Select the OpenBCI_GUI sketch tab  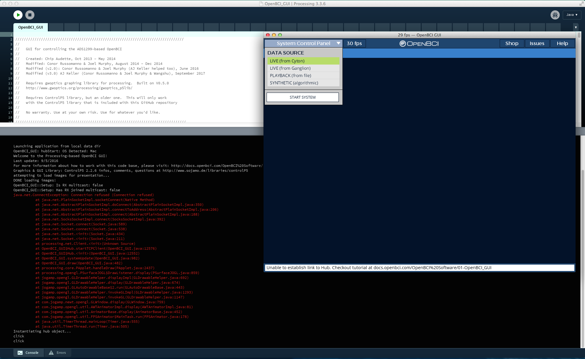pos(30,27)
